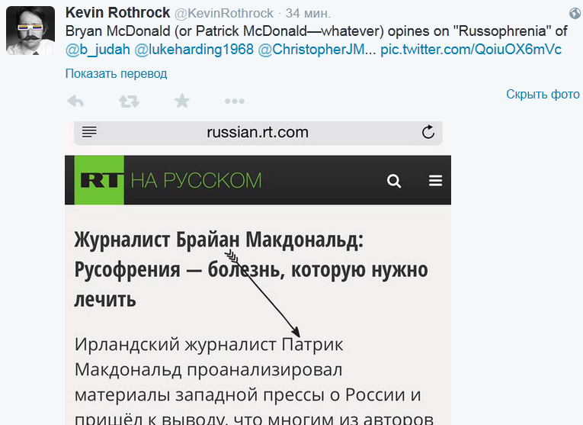Image resolution: width=583 pixels, height=425 pixels.
Task: Click the globe icon on the tweet
Action: [575, 14]
